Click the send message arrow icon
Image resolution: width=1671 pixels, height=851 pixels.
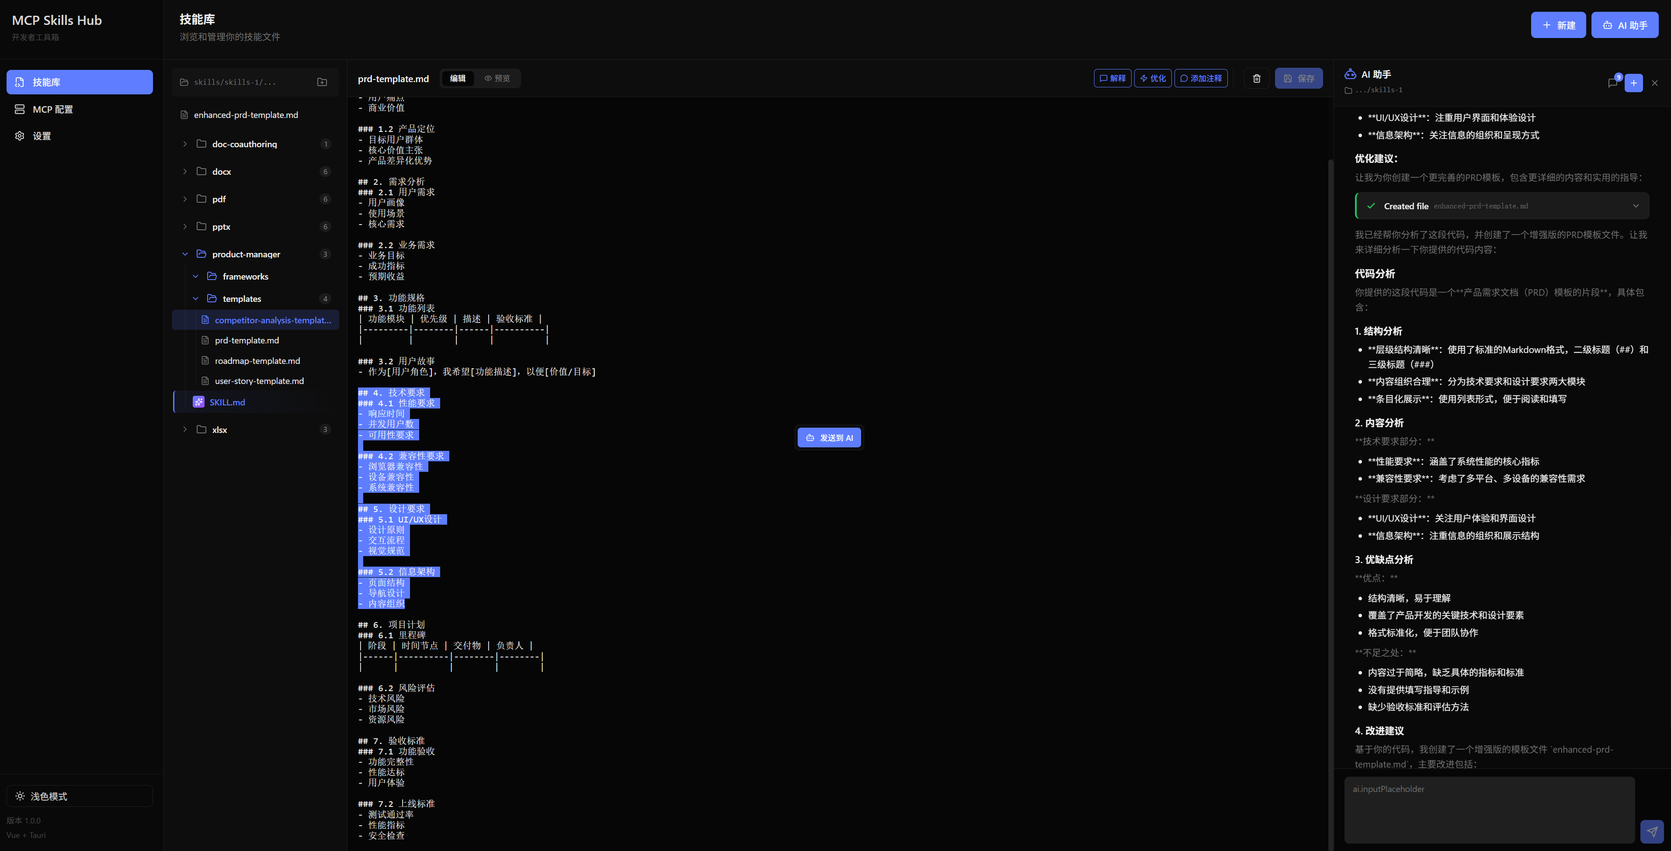[x=1651, y=831]
